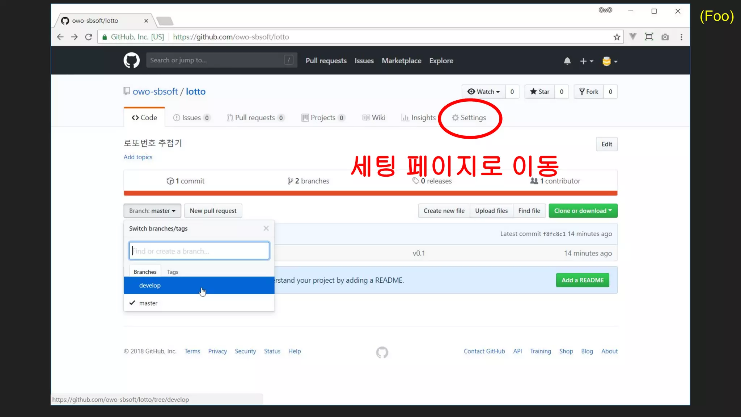Open the Contact GitHub footer link

[x=484, y=351]
